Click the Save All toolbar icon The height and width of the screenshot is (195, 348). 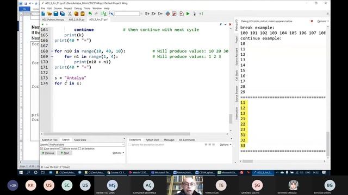click(x=63, y=14)
